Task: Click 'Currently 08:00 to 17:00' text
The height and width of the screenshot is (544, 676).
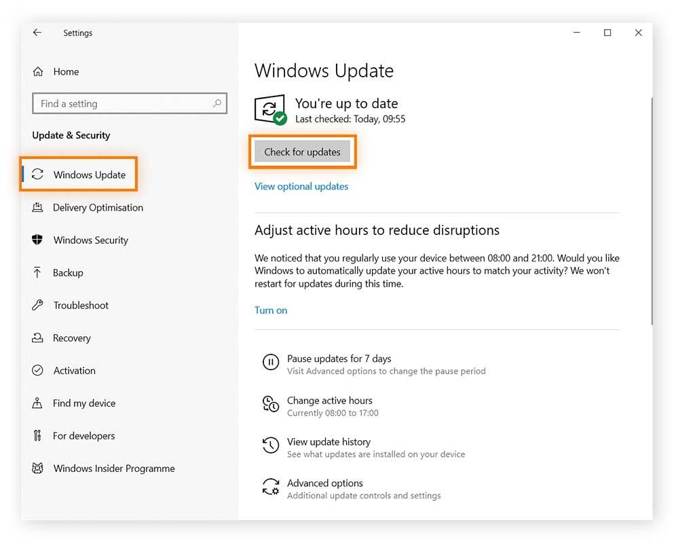Action: coord(333,413)
